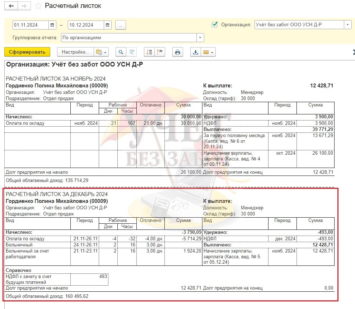Print the report with printer icon
The width and height of the screenshot is (355, 309).
coord(178,52)
